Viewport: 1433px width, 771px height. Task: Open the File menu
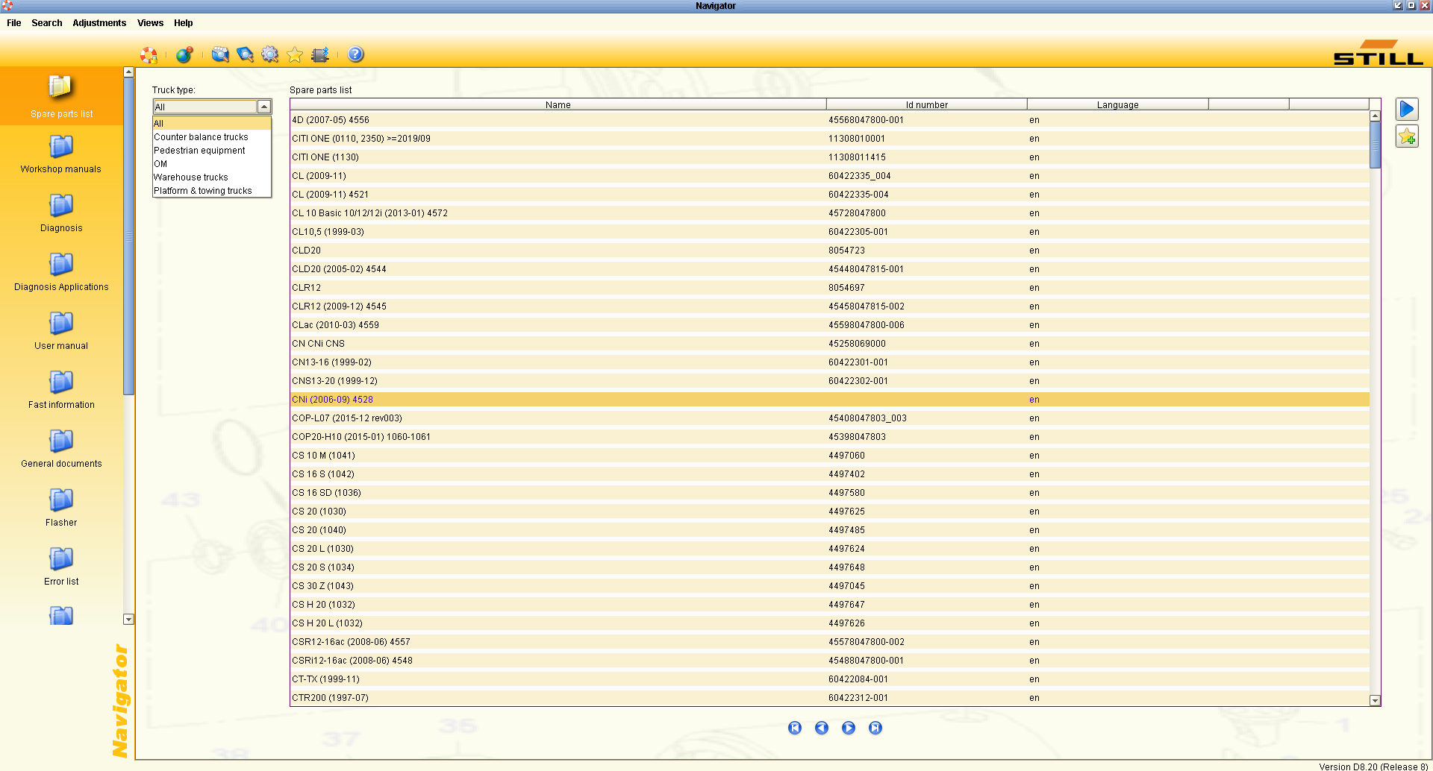point(14,23)
